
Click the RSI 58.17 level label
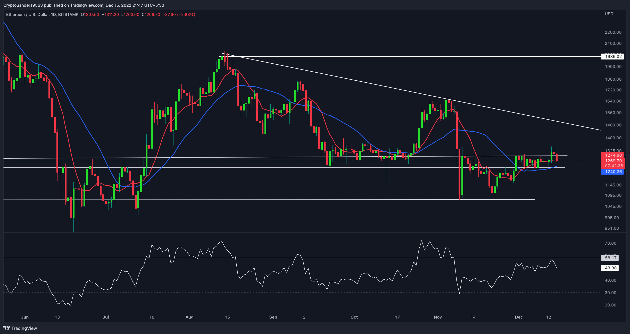[610, 258]
